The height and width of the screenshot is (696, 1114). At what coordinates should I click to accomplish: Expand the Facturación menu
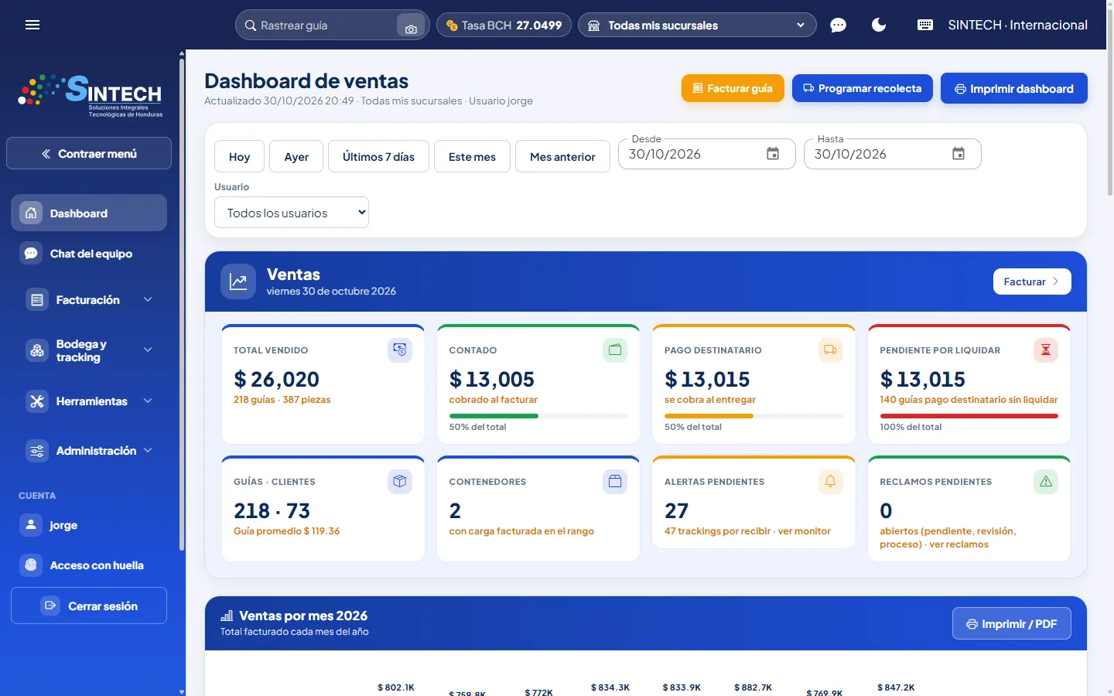point(89,300)
